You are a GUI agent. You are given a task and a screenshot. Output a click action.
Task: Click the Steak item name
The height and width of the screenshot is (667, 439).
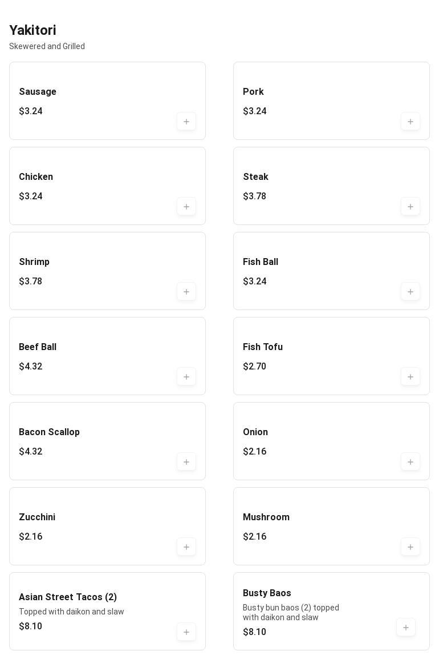(x=255, y=177)
